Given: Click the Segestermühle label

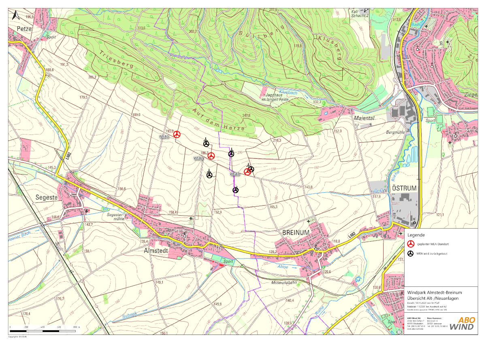Looking at the screenshot, I should (x=115, y=217).
